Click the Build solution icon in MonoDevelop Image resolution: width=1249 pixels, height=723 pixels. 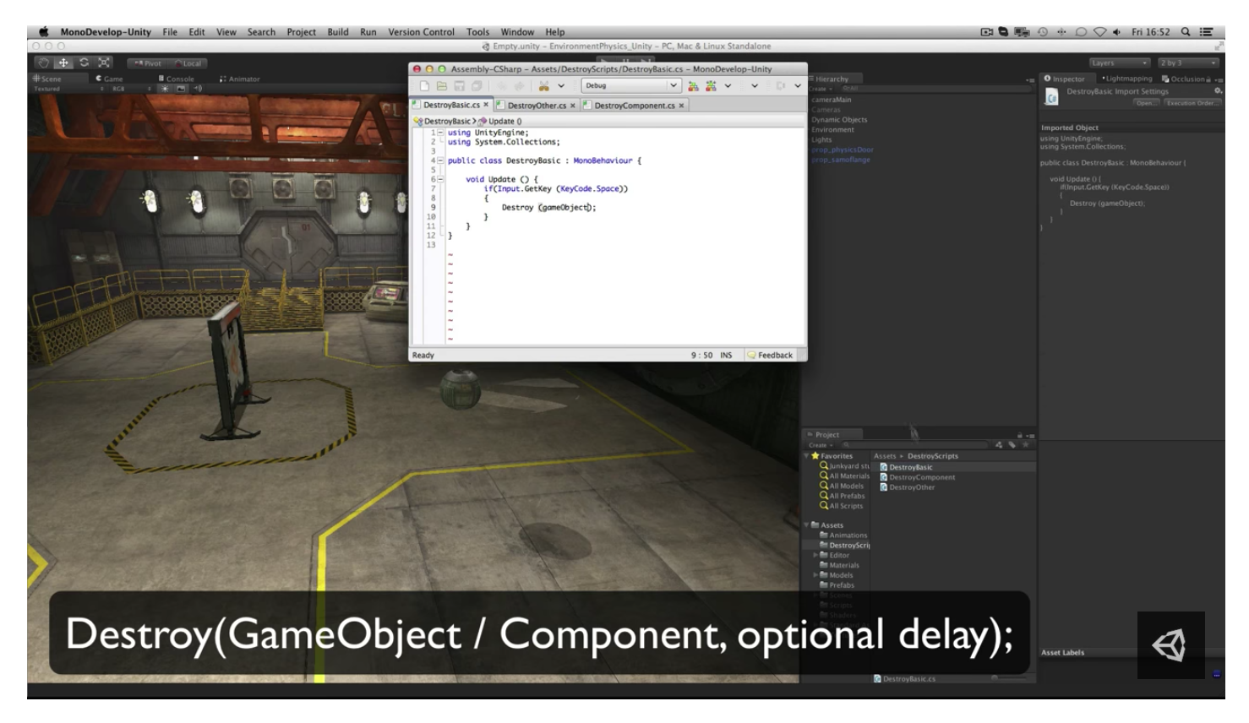694,85
